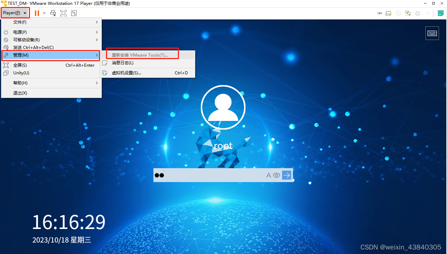Image resolution: width=447 pixels, height=254 pixels.
Task: Expand the 可移动设备(R) submenu
Action: pos(51,40)
